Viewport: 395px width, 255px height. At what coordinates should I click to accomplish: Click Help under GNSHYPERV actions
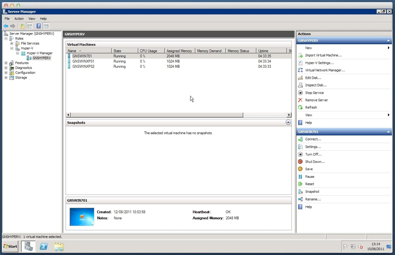(x=309, y=123)
